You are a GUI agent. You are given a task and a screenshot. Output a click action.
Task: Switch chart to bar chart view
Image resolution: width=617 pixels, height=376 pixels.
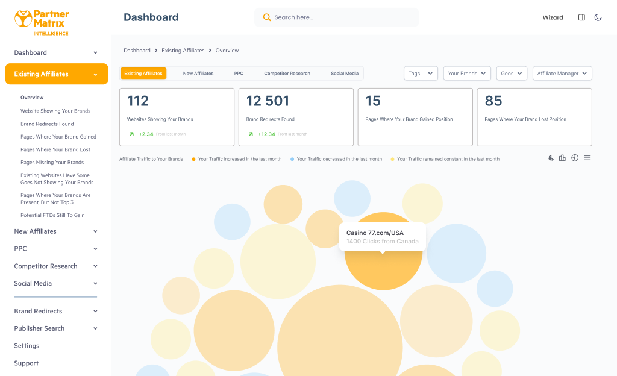562,158
